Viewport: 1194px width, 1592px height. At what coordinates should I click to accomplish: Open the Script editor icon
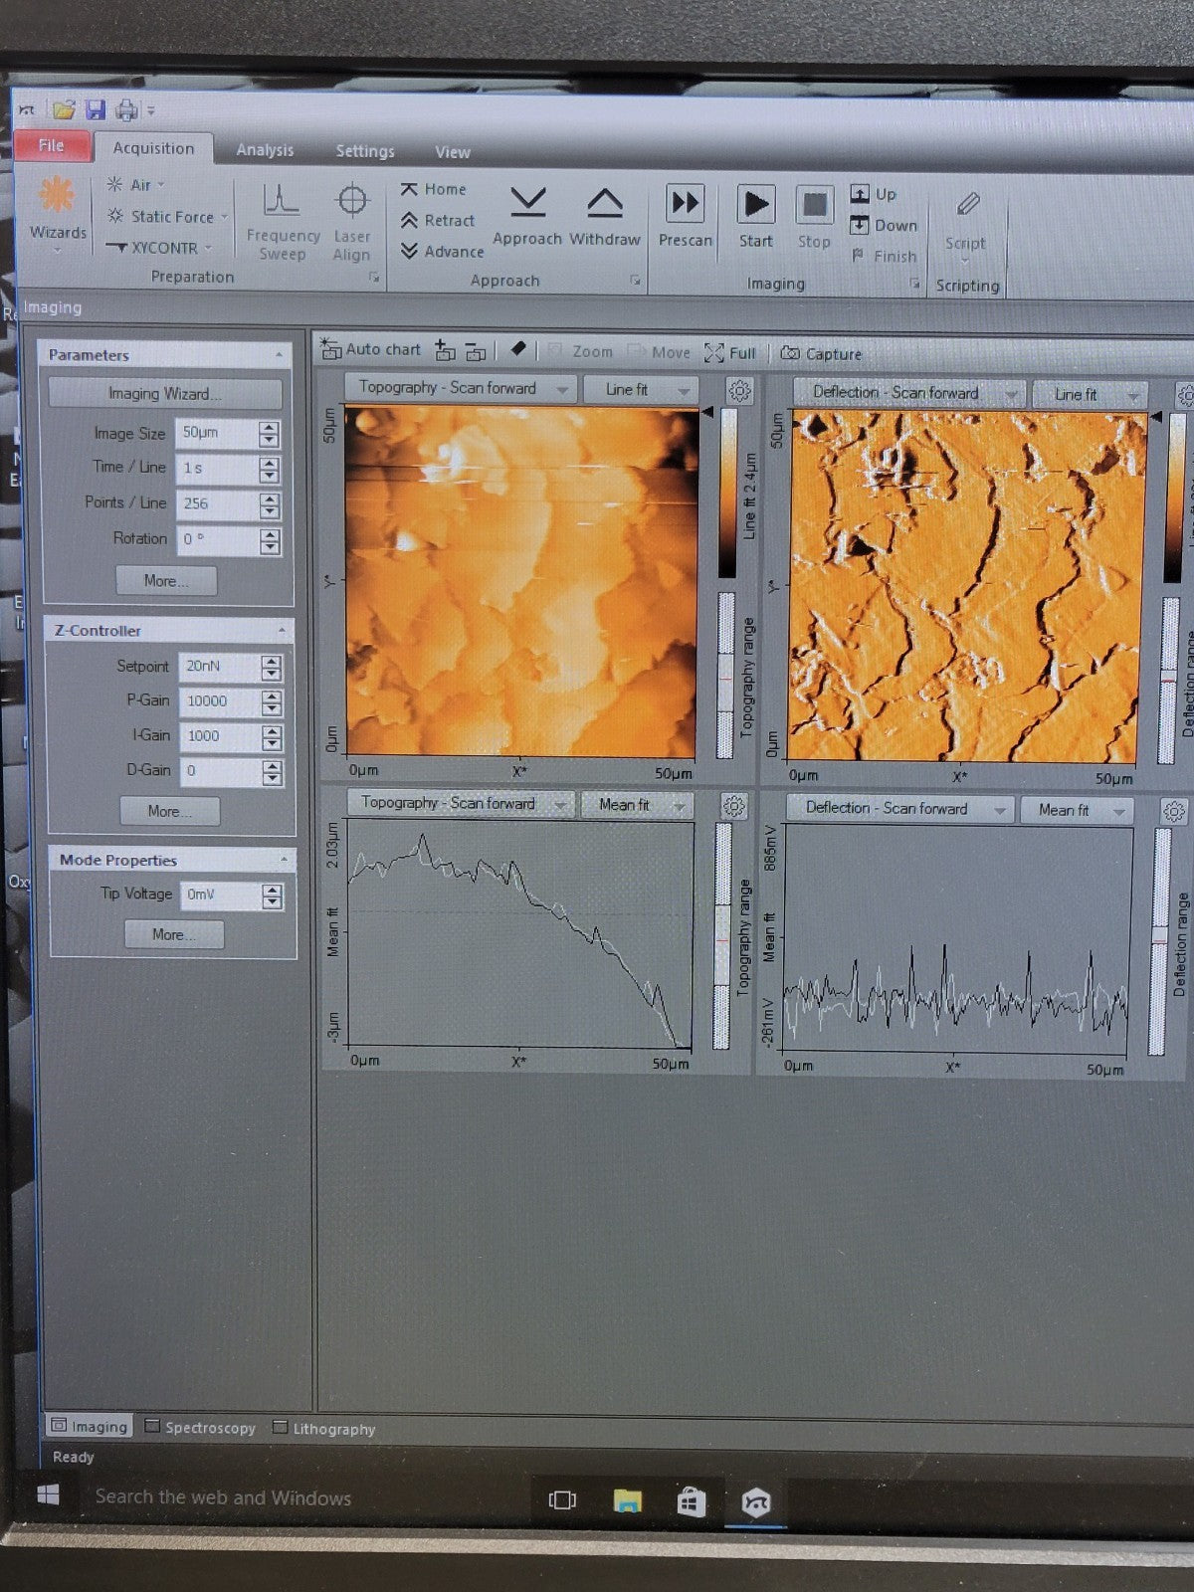(x=966, y=205)
